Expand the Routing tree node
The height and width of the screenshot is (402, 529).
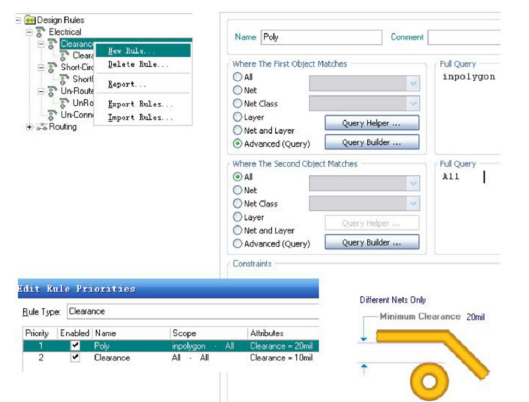coord(29,127)
